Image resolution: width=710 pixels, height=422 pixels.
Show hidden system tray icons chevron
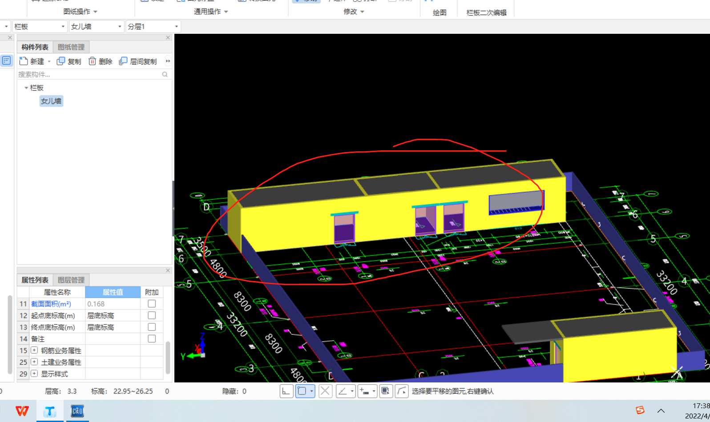point(661,410)
